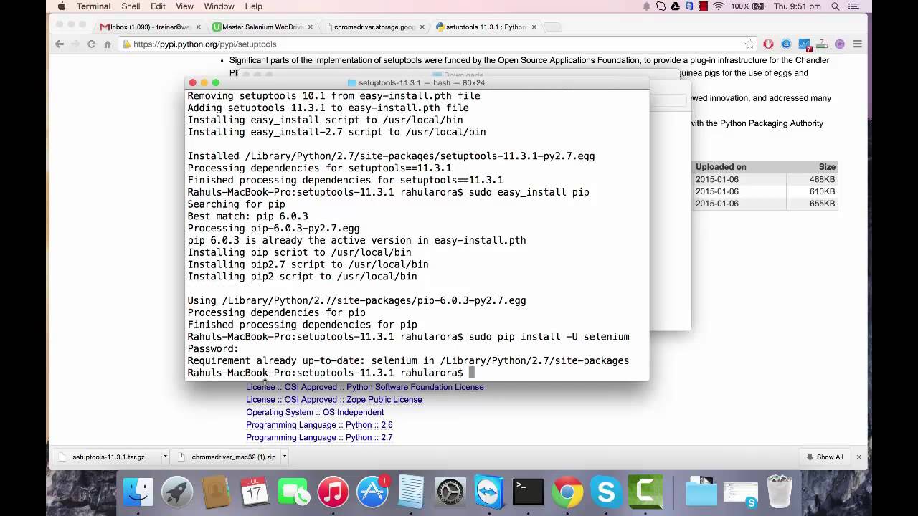Open the red shield extension in Chrome toolbar
The width and height of the screenshot is (918, 516).
[x=768, y=44]
